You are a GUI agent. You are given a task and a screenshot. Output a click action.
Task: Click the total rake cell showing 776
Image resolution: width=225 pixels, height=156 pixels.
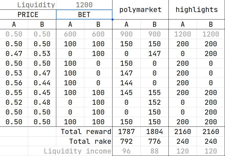pos(155,141)
